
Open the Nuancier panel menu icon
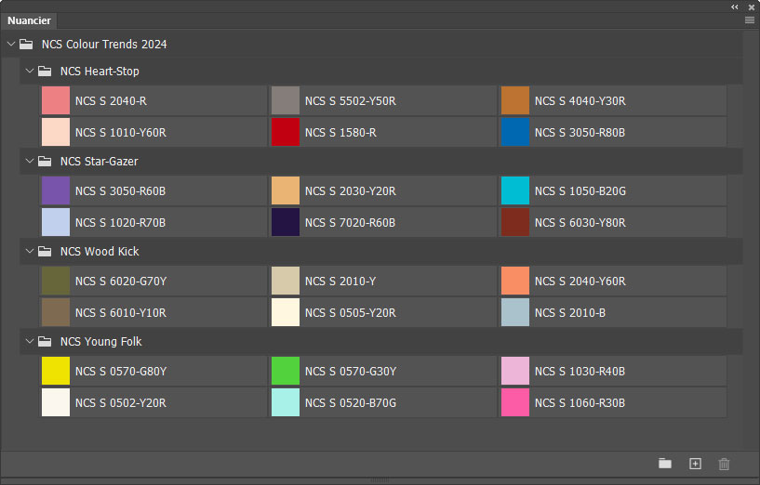(750, 20)
